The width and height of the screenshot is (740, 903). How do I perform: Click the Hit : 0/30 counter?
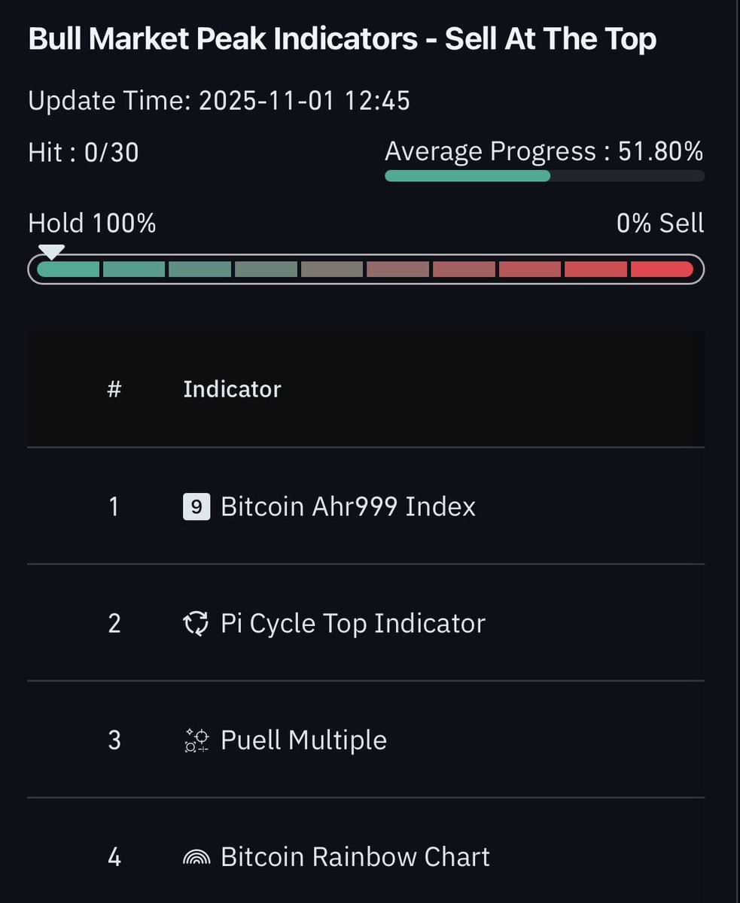[84, 153]
